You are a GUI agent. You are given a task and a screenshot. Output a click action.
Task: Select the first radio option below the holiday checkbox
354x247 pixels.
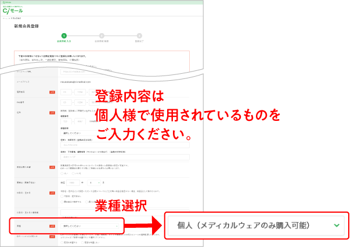[x=62, y=202]
